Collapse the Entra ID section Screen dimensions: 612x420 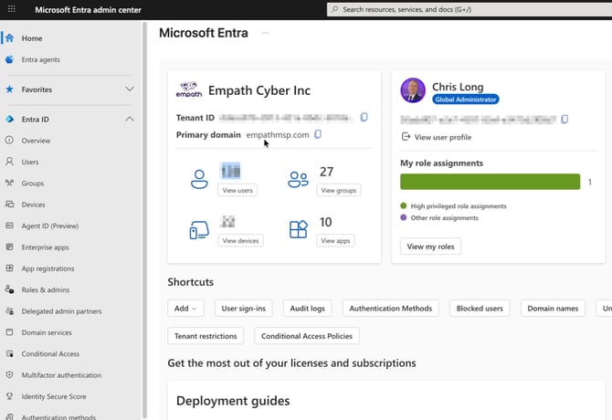tap(130, 120)
